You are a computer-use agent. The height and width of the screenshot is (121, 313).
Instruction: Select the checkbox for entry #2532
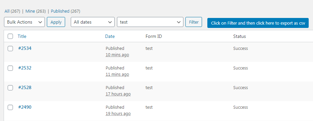coord(10,68)
